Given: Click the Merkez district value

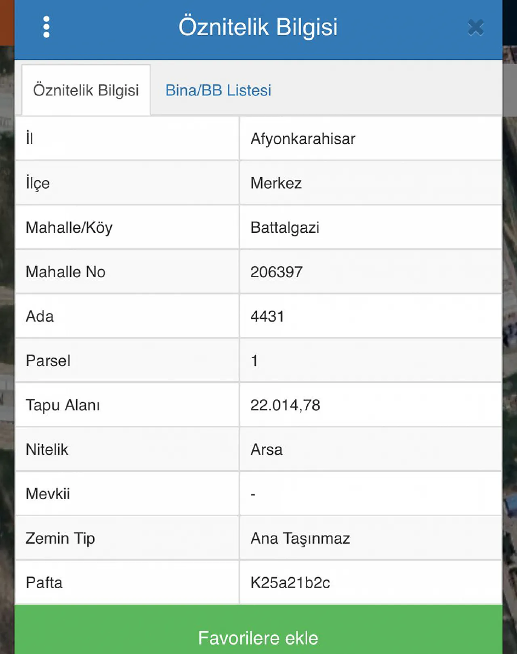Looking at the screenshot, I should pos(276,183).
